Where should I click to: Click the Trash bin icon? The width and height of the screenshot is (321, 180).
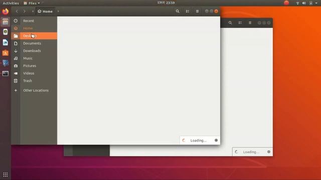tap(16, 81)
